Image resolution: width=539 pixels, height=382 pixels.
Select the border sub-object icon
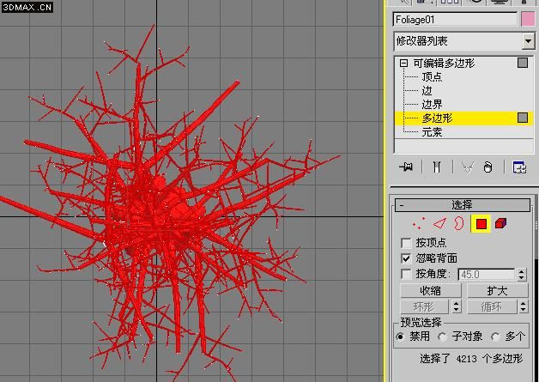(459, 224)
